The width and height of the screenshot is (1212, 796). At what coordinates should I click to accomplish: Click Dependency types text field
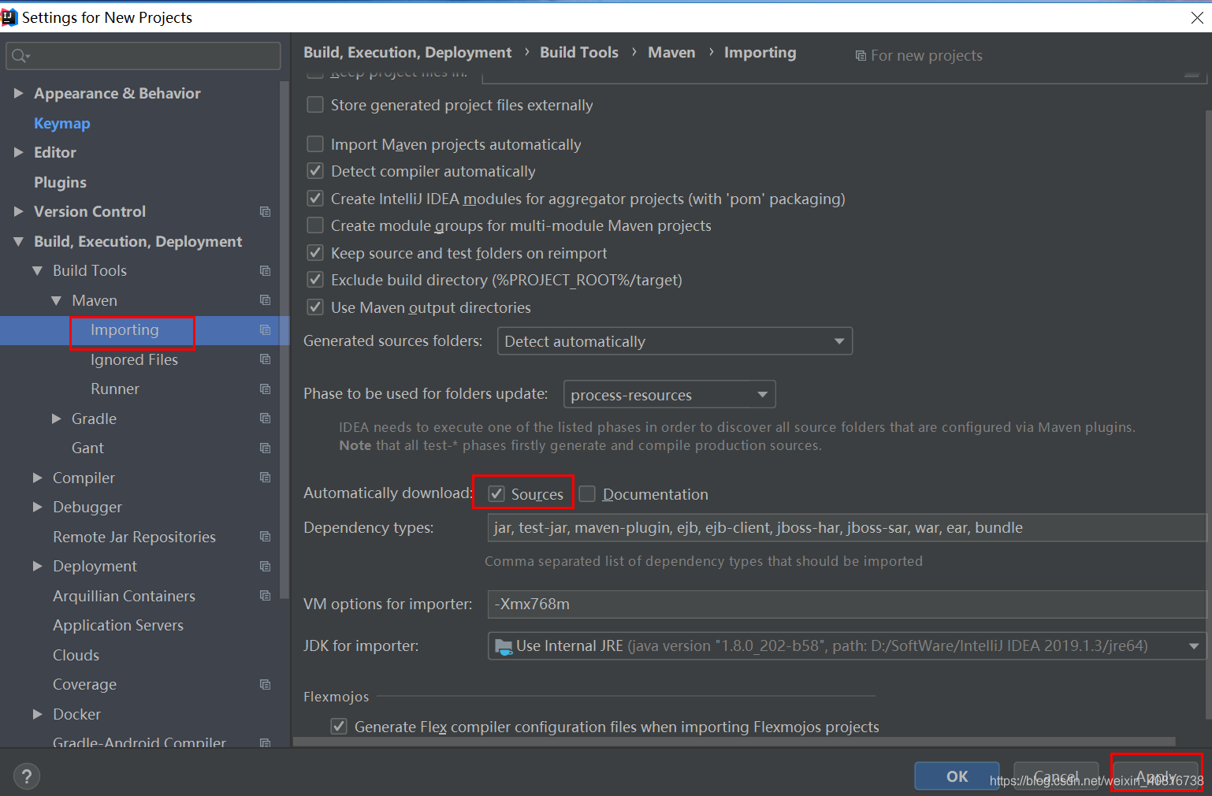click(x=847, y=527)
